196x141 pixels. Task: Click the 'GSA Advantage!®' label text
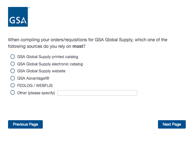click(33, 78)
